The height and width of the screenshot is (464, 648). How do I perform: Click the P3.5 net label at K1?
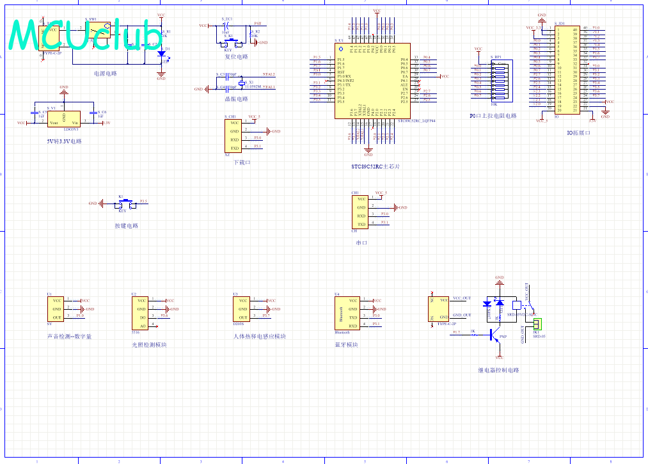[143, 202]
